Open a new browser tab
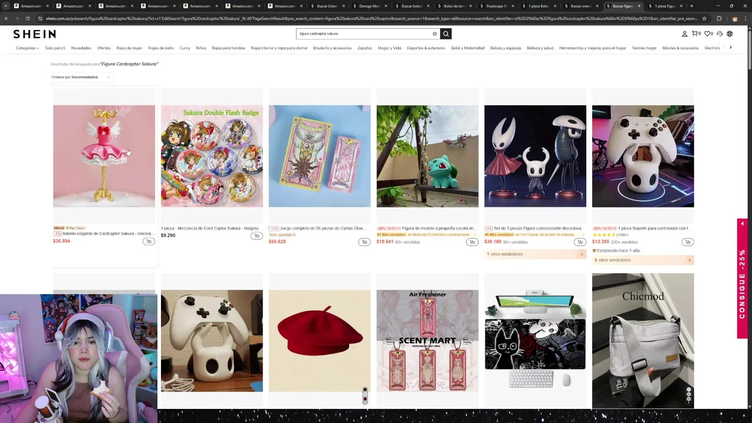 691,6
